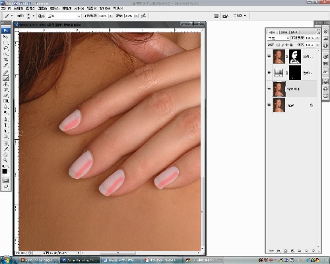Screen dimensions: 330x264
Task: Open the Histogram panel from the dock
Action: coord(325,38)
